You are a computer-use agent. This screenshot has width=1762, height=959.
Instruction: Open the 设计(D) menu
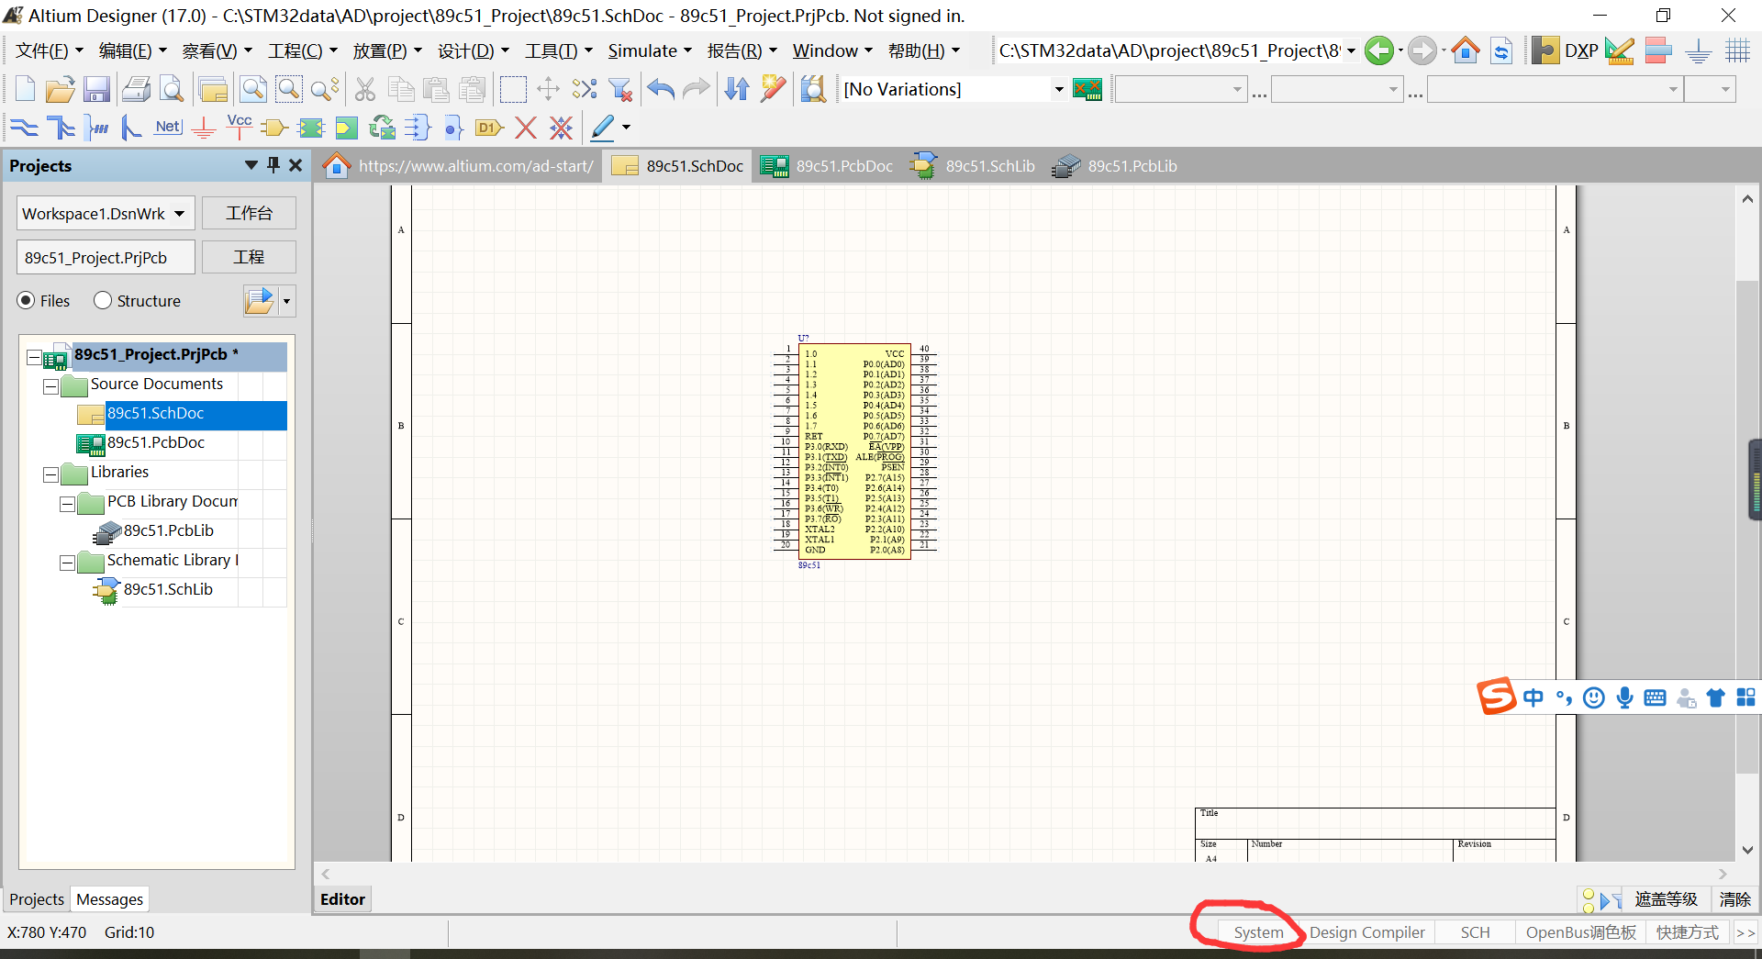[473, 51]
